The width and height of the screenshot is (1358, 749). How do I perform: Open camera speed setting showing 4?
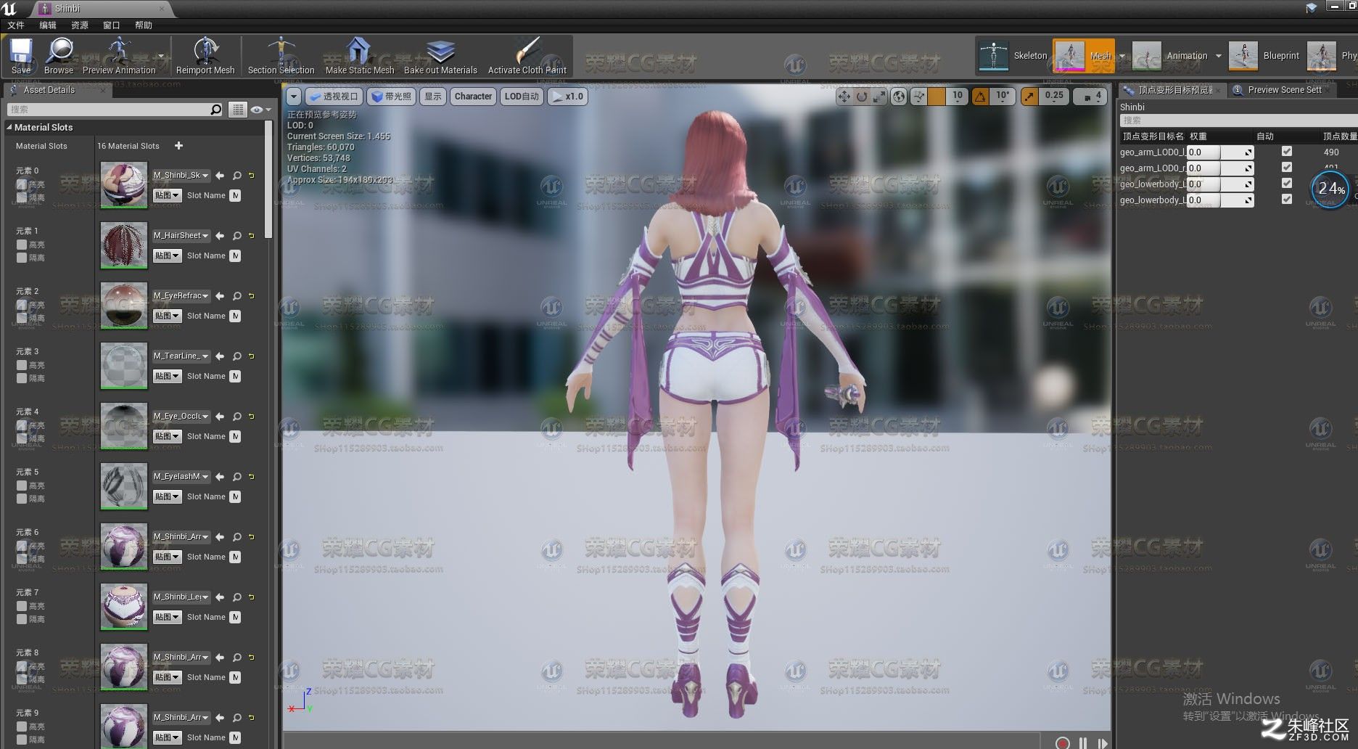1090,97
